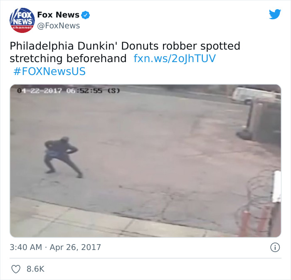
Task: View the 8.6K likes count
Action: click(35, 269)
